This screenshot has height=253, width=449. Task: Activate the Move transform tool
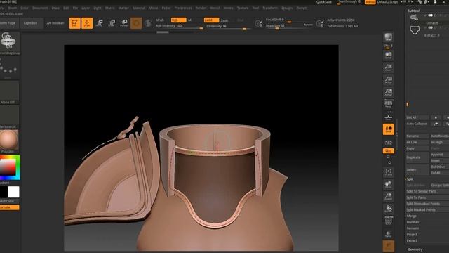(100, 23)
